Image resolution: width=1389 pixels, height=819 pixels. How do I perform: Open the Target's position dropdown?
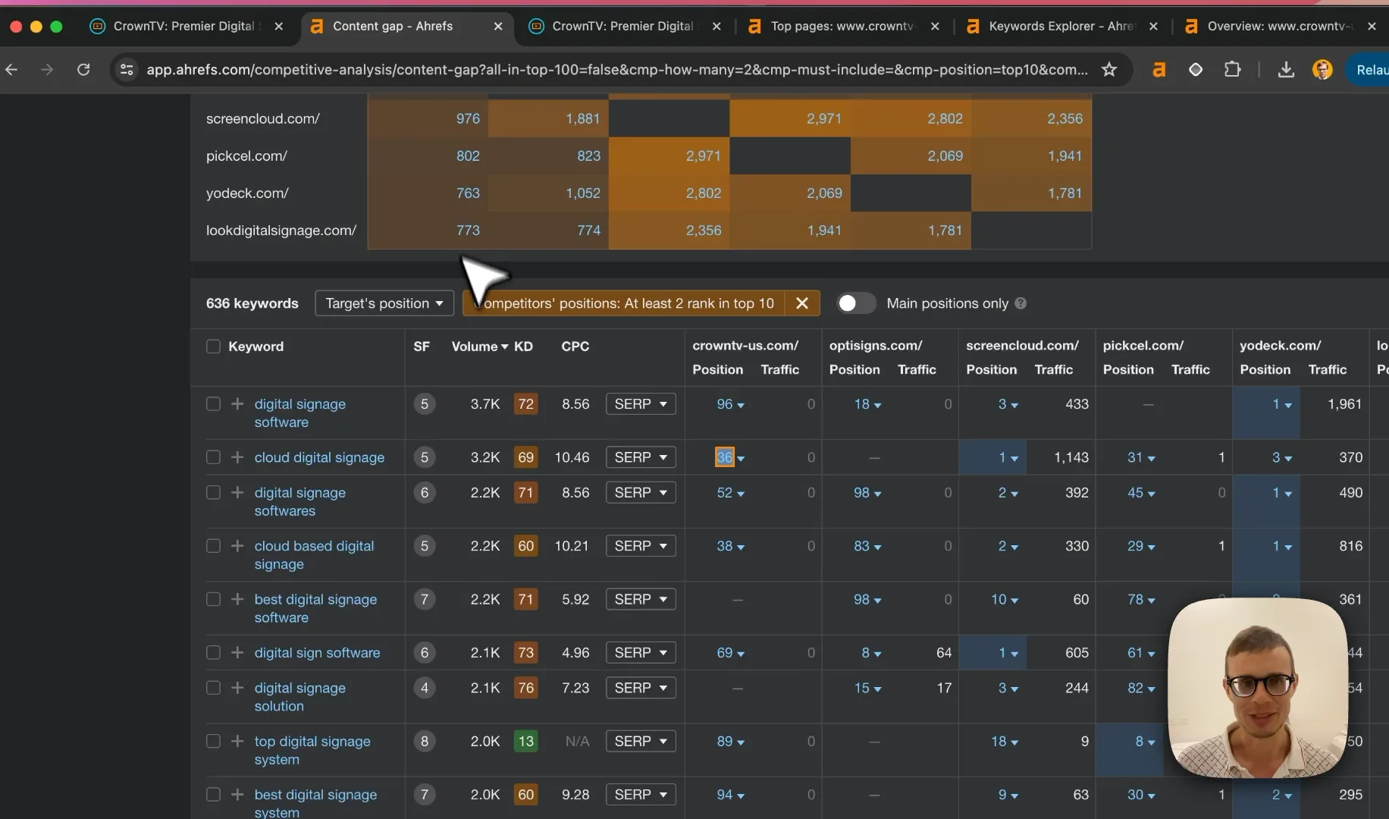(384, 303)
